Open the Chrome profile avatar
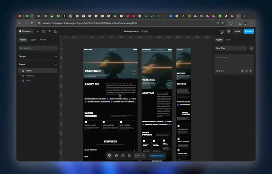The image size is (272, 174). [x=246, y=23]
